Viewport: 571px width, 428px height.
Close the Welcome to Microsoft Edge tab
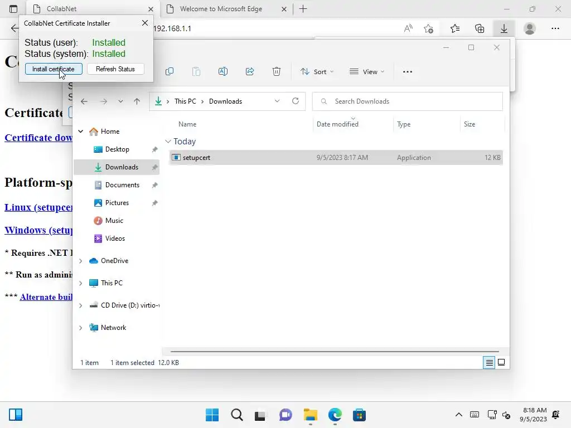pyautogui.click(x=284, y=9)
